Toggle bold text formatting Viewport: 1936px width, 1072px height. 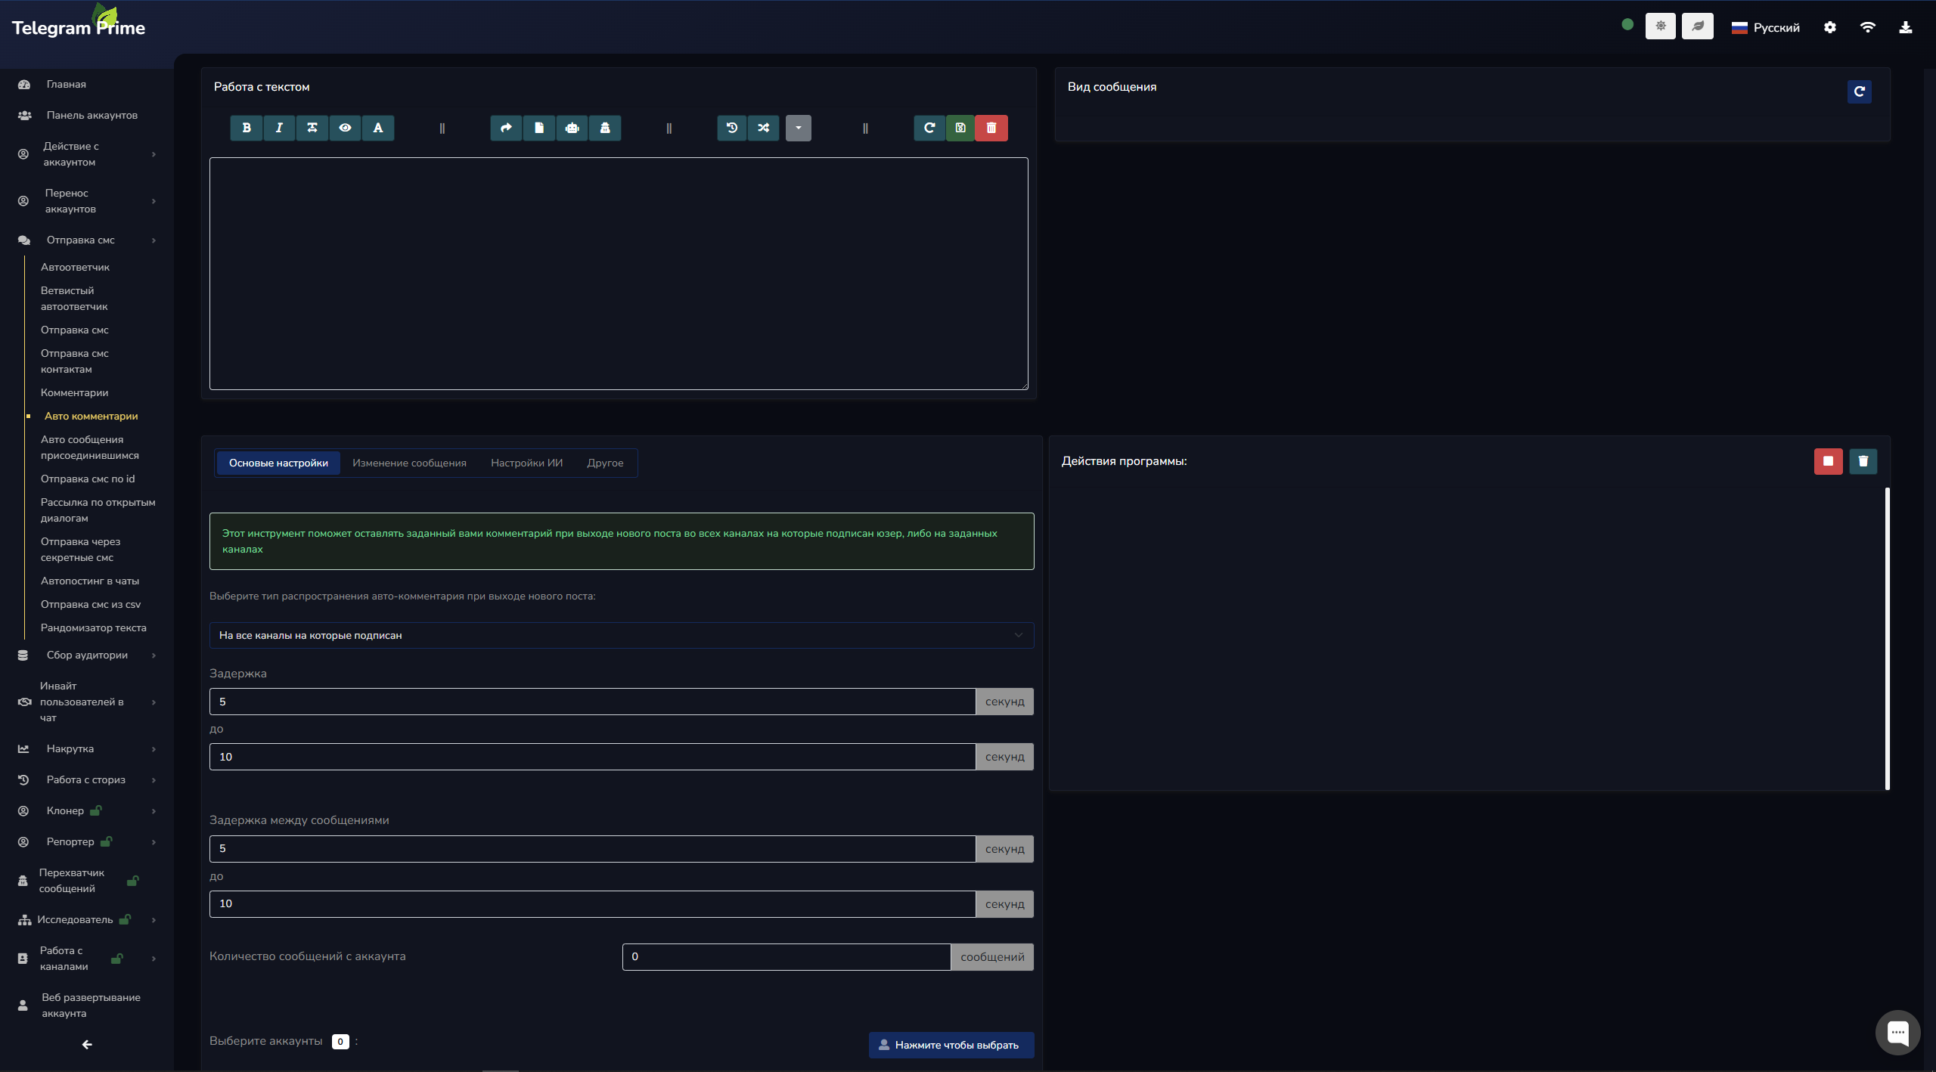click(x=247, y=128)
